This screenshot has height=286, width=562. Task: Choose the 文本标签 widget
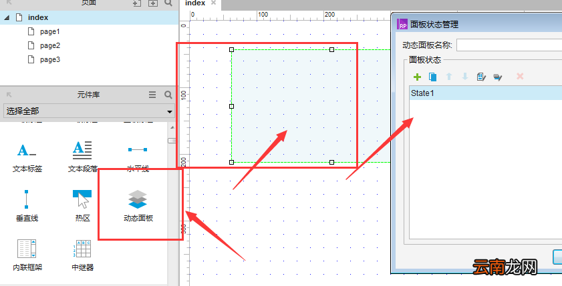[x=27, y=157]
